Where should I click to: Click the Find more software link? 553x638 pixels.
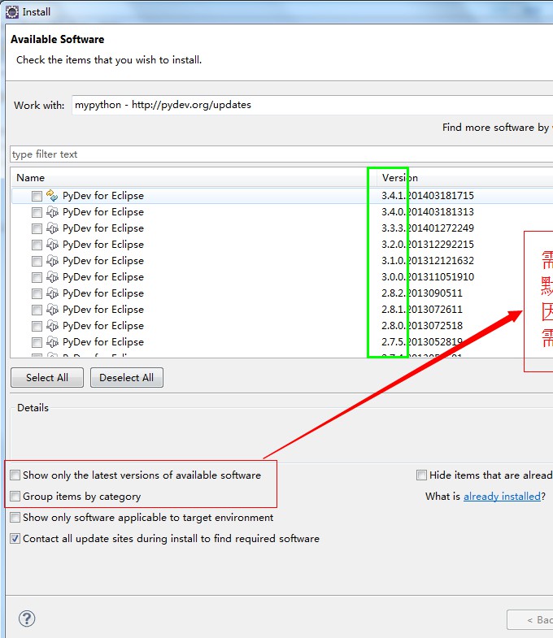[x=497, y=128]
